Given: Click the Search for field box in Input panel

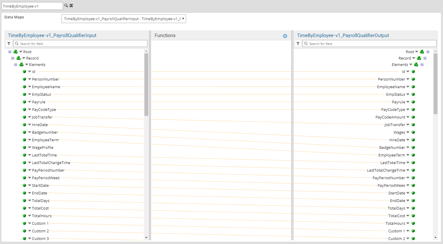Looking at the screenshot, I should [82, 43].
